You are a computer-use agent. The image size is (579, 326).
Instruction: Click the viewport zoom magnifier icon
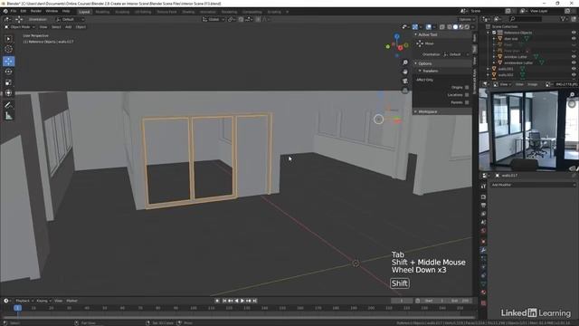click(405, 62)
